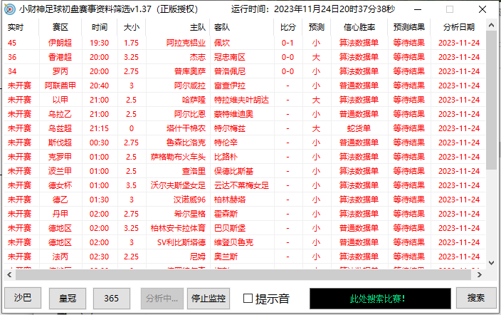This screenshot has height=315, width=501.
Task: Click the 皇冠 button
Action: 67,298
